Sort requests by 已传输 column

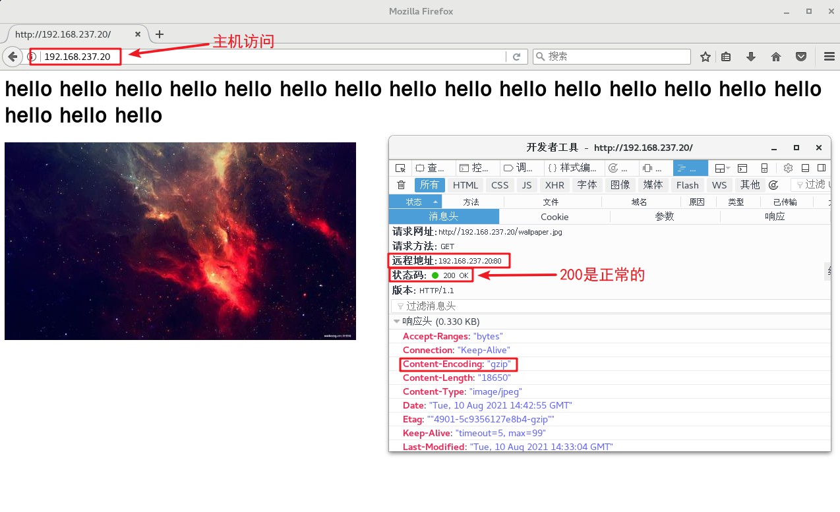785,202
